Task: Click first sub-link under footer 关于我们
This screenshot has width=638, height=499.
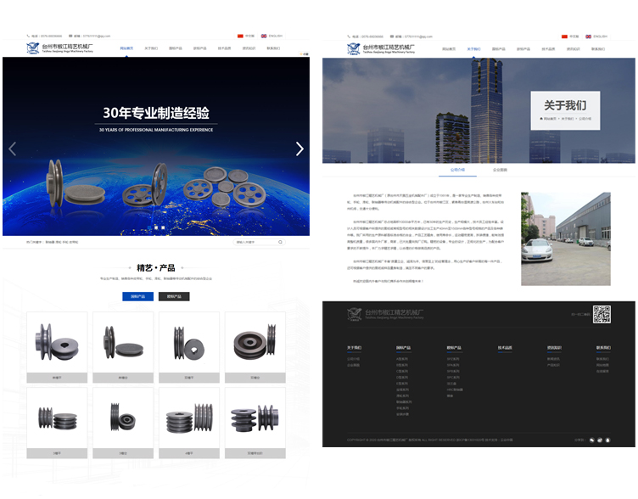Action: (353, 359)
